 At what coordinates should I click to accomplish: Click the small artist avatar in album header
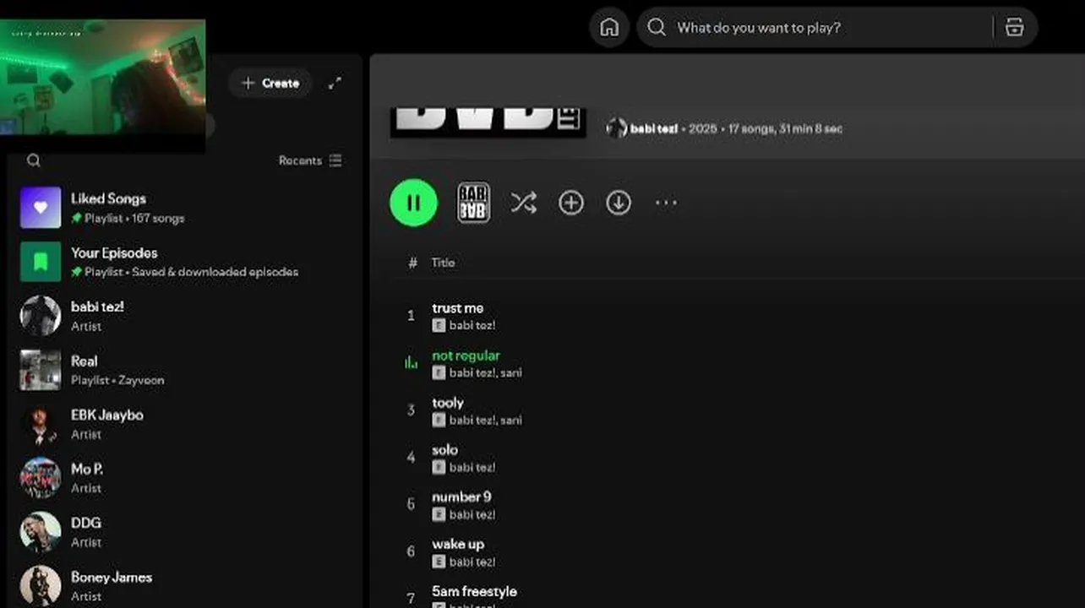[616, 128]
